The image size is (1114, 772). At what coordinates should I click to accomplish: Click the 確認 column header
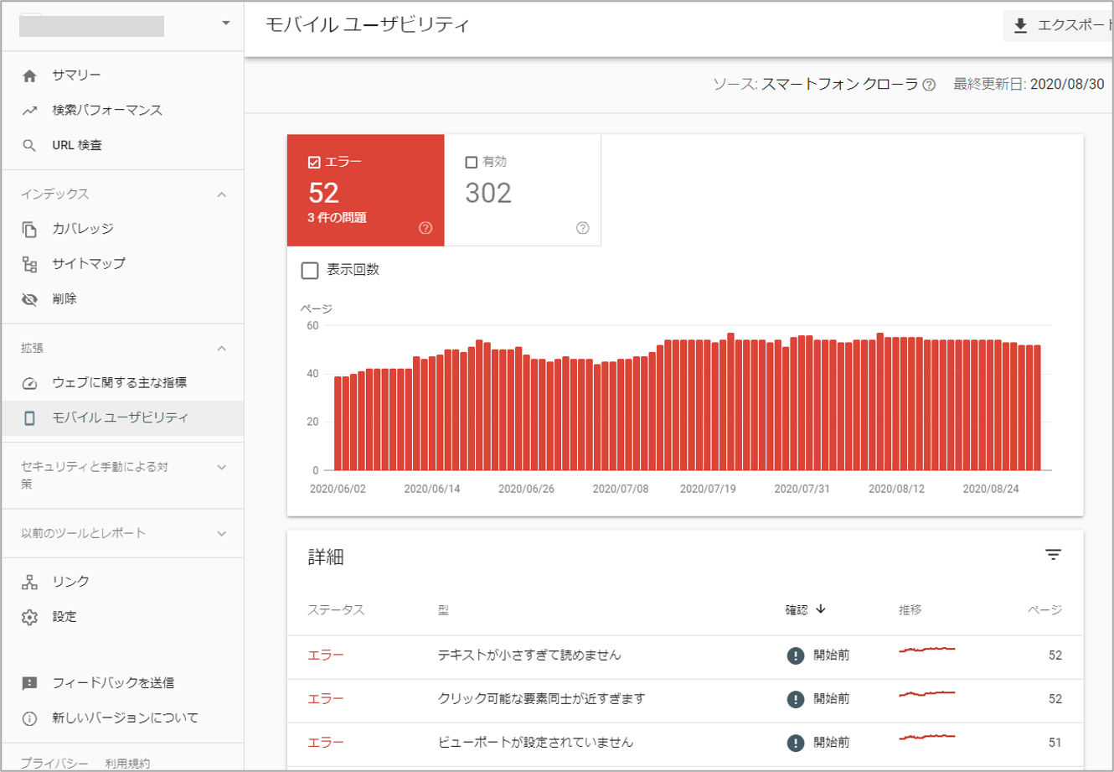[x=797, y=610]
